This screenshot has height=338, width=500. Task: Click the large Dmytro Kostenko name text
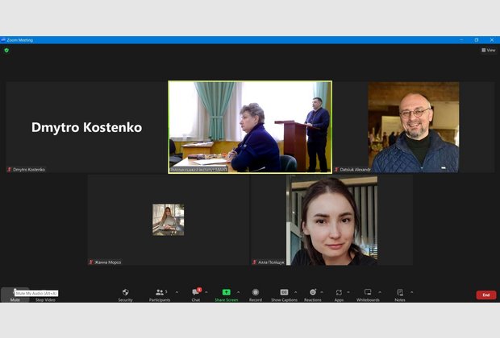(x=87, y=127)
